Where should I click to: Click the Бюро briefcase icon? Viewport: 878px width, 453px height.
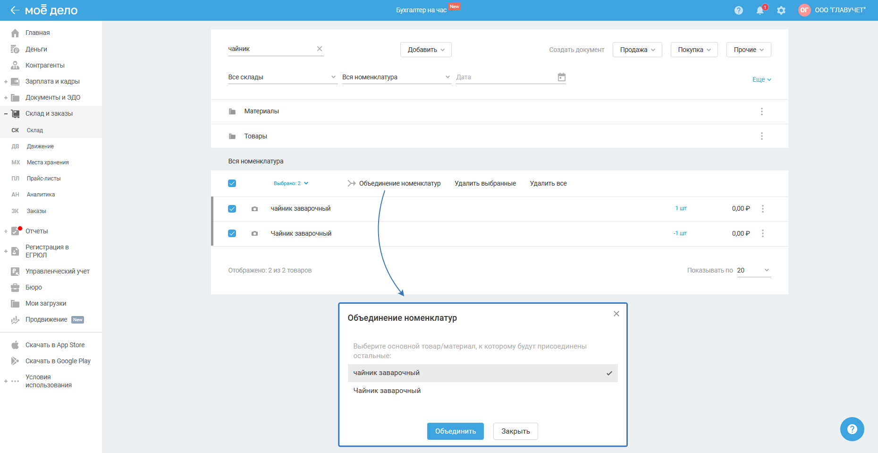15,287
